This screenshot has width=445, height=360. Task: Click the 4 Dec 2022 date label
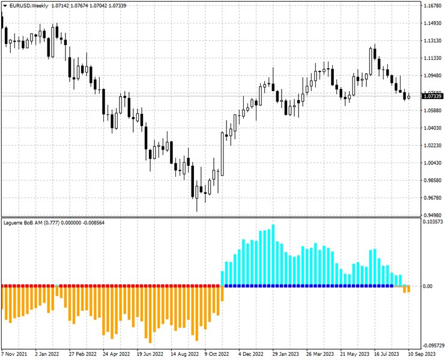250,354
